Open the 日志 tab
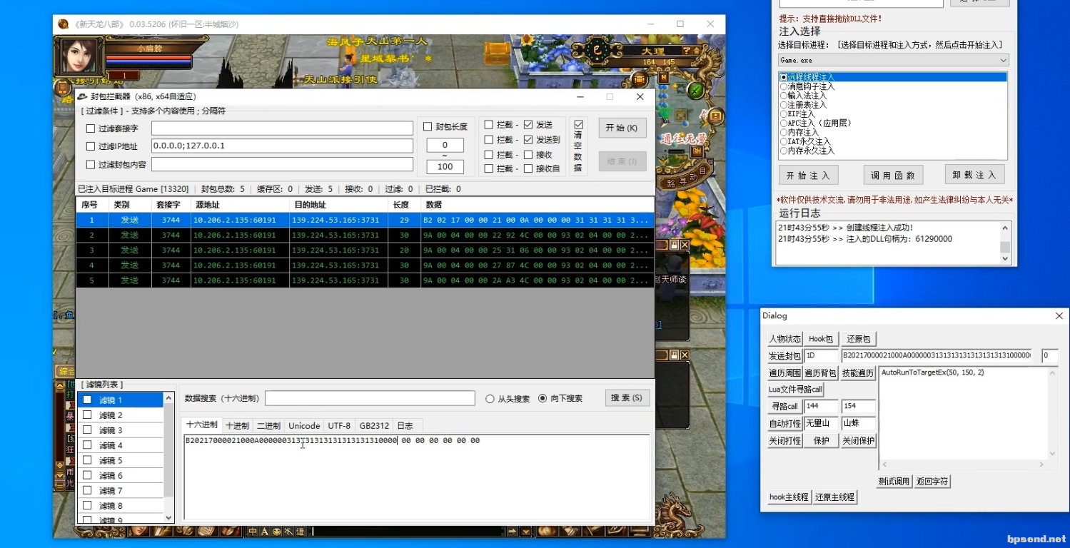The height and width of the screenshot is (548, 1070). click(405, 425)
